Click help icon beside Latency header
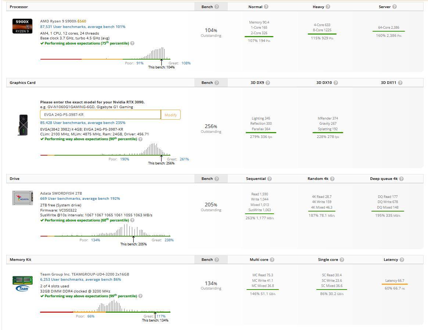Screen dimensions: 428x330 coord(402,260)
